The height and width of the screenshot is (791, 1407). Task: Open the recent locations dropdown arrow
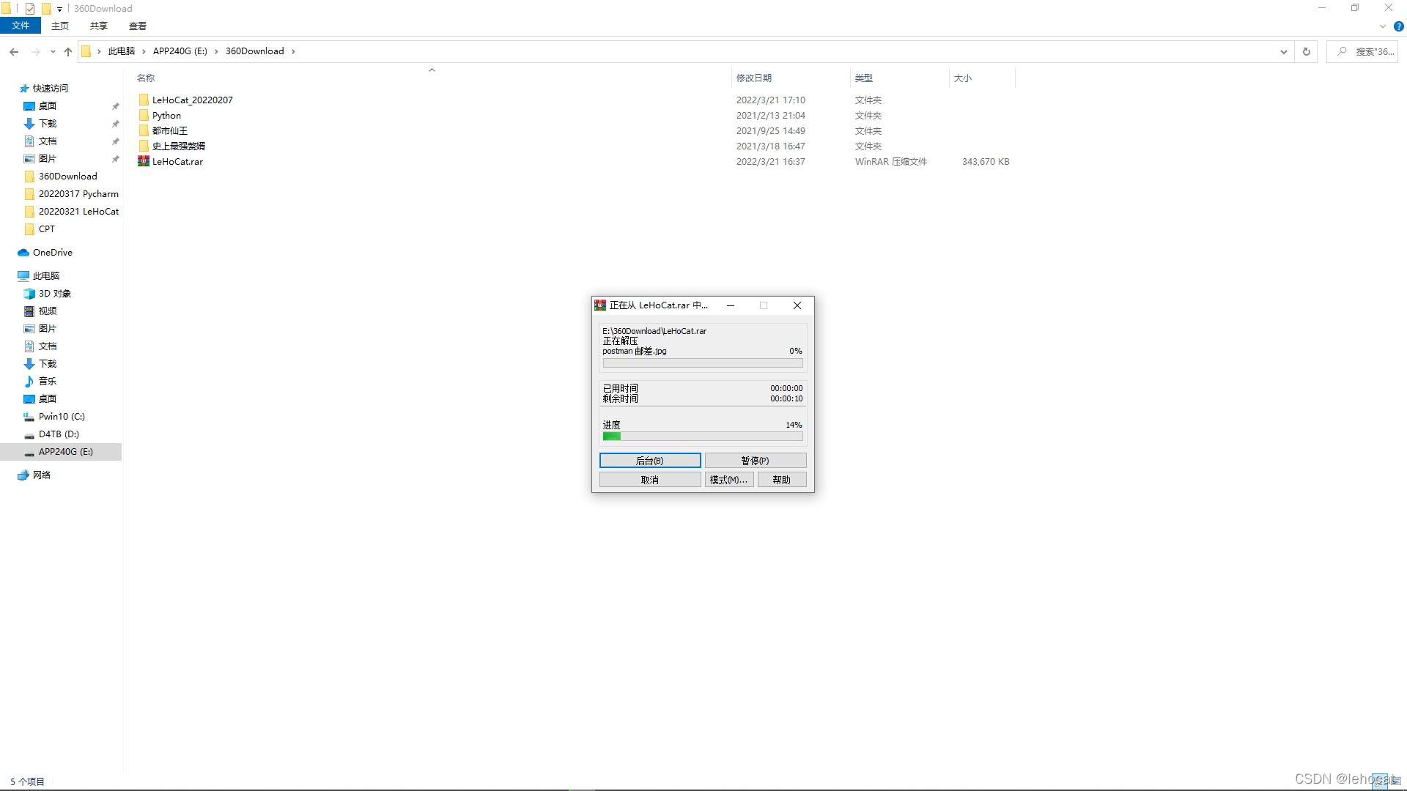click(53, 51)
